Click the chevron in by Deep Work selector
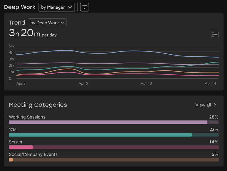This screenshot has width=227, height=171. pyautogui.click(x=63, y=23)
